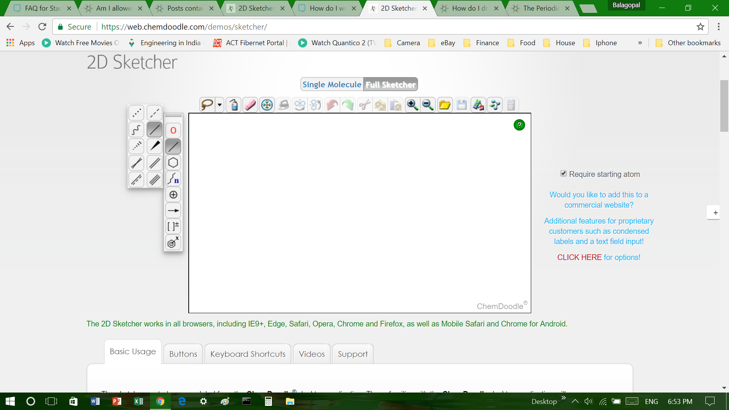The height and width of the screenshot is (410, 729).
Task: Select the reaction arrow tool
Action: tap(173, 211)
